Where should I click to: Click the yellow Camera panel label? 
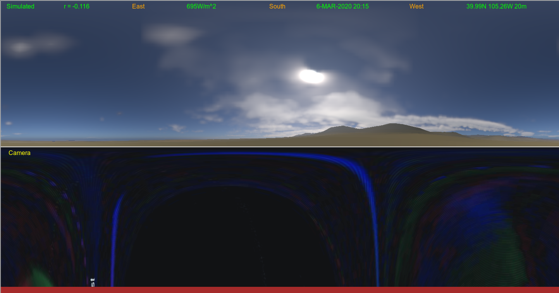click(x=19, y=153)
